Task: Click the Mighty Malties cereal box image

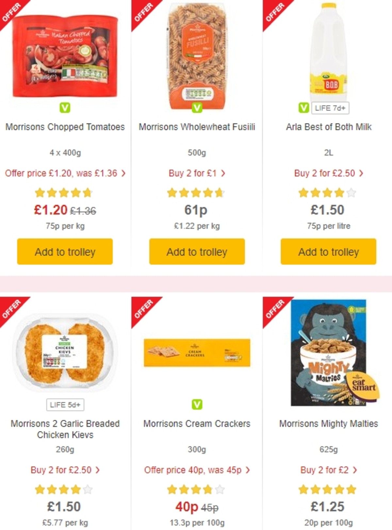Action: [x=327, y=353]
